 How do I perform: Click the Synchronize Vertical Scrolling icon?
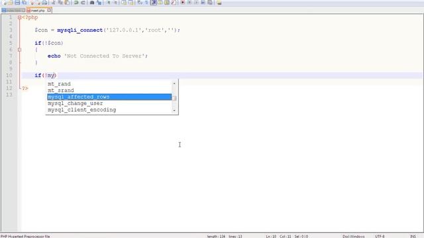124,3
